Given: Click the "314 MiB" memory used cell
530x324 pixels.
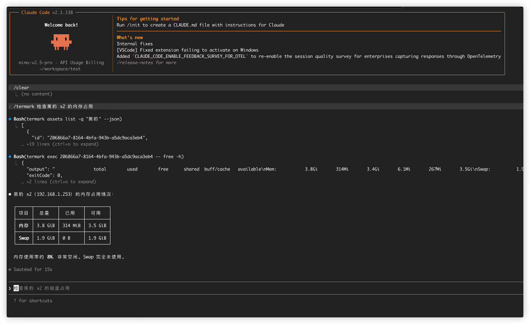Looking at the screenshot, I should click(x=71, y=226).
